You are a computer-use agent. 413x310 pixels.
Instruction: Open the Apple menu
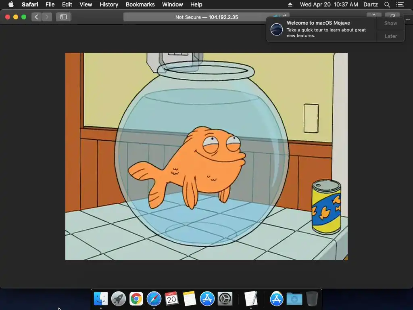(11, 4)
